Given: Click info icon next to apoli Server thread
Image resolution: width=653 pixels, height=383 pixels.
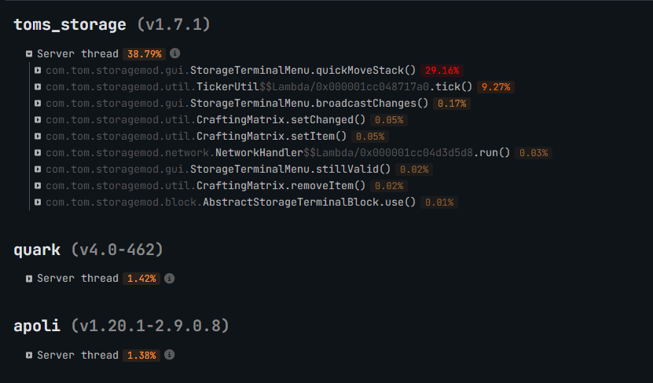Looking at the screenshot, I should click(x=170, y=355).
